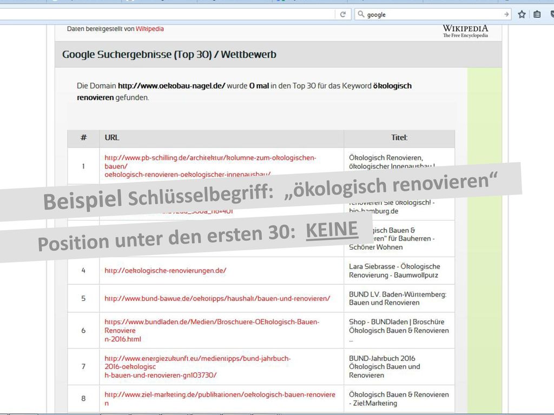This screenshot has width=554, height=415.
Task: Open the ziel-marketing.de publikationen link
Action: point(220,399)
